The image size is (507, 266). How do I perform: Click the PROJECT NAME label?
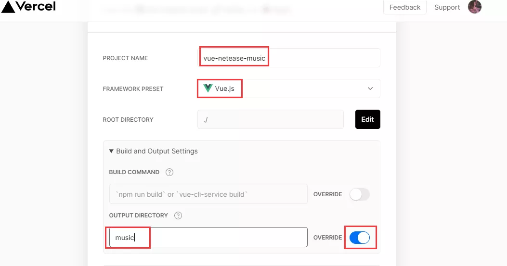pos(125,58)
